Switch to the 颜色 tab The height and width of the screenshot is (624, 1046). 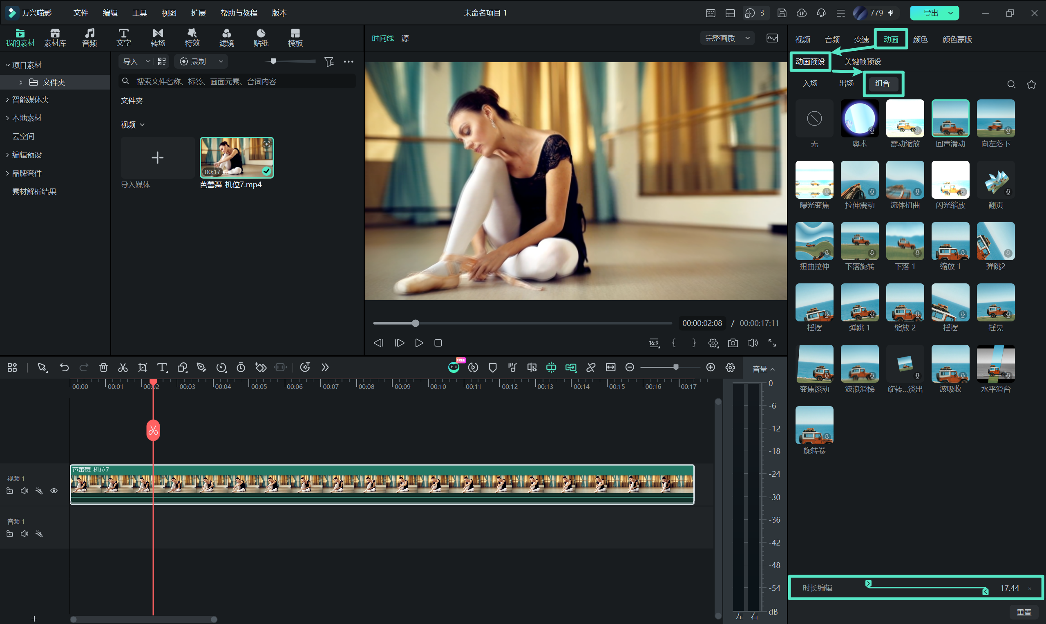click(920, 39)
